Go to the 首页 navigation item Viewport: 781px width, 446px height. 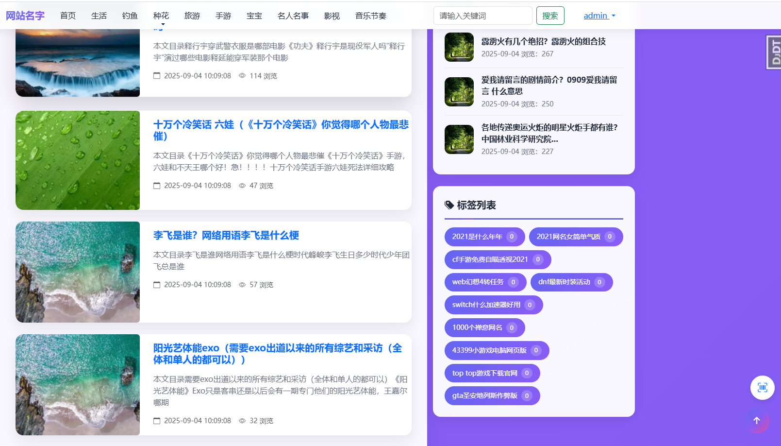(x=68, y=16)
